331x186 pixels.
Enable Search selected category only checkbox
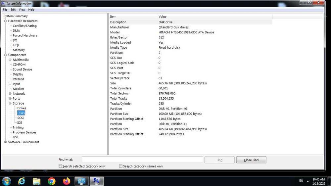point(60,166)
